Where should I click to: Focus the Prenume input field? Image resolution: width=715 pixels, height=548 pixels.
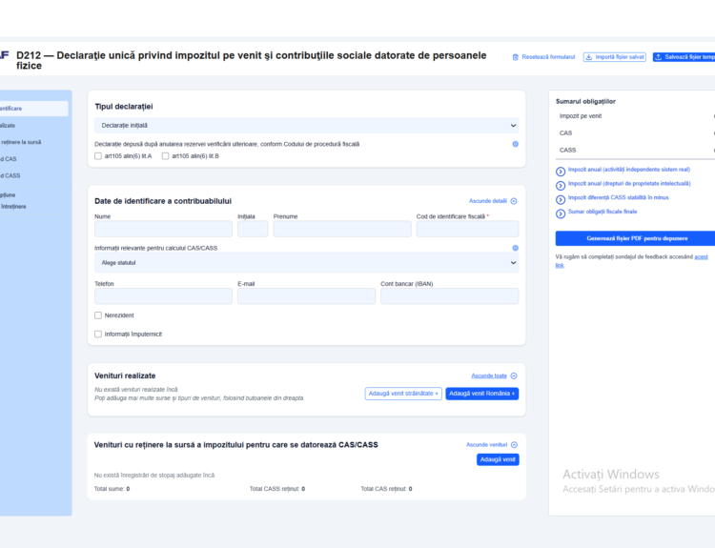tap(342, 229)
